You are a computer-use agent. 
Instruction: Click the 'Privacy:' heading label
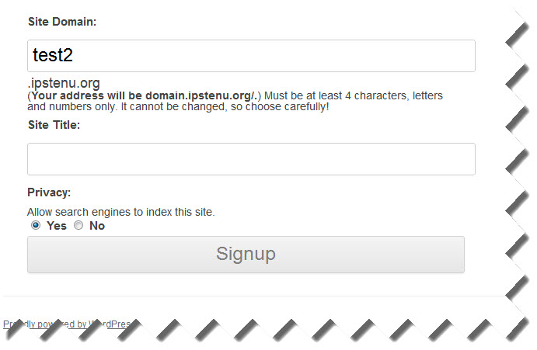49,192
